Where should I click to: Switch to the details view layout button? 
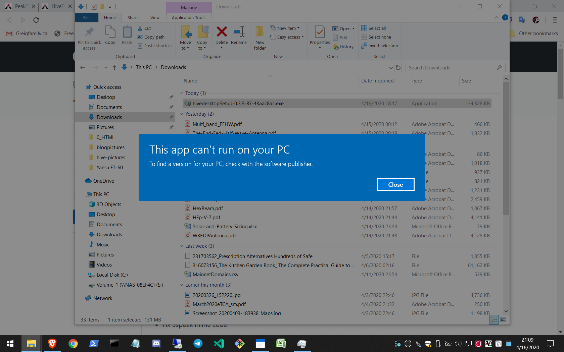click(494, 319)
